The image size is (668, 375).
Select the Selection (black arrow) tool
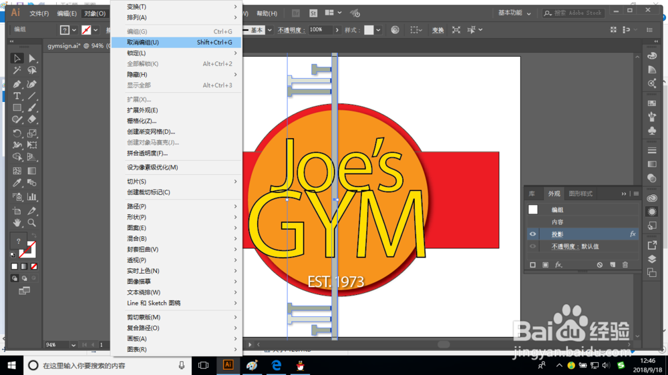17,58
